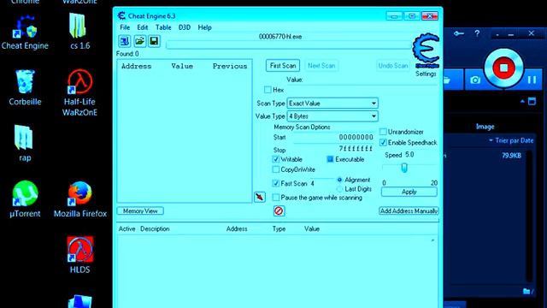This screenshot has height=308, width=547.
Task: Launch µTorrent from the desktop
Action: pos(25,199)
